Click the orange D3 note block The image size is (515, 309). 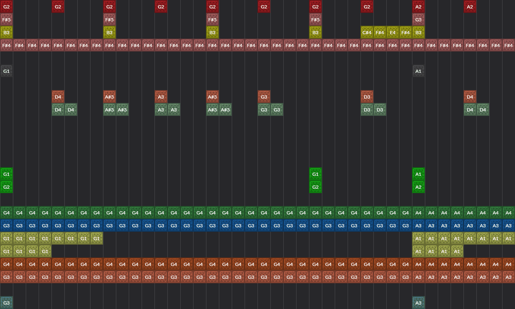point(367,97)
